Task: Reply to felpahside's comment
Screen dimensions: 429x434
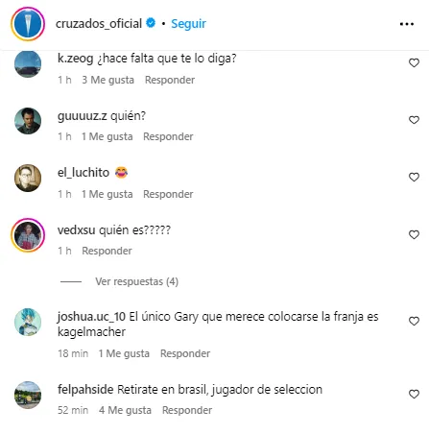Action: (x=187, y=410)
